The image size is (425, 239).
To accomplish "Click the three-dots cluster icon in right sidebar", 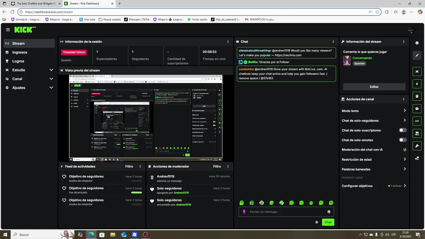I will click(417, 158).
